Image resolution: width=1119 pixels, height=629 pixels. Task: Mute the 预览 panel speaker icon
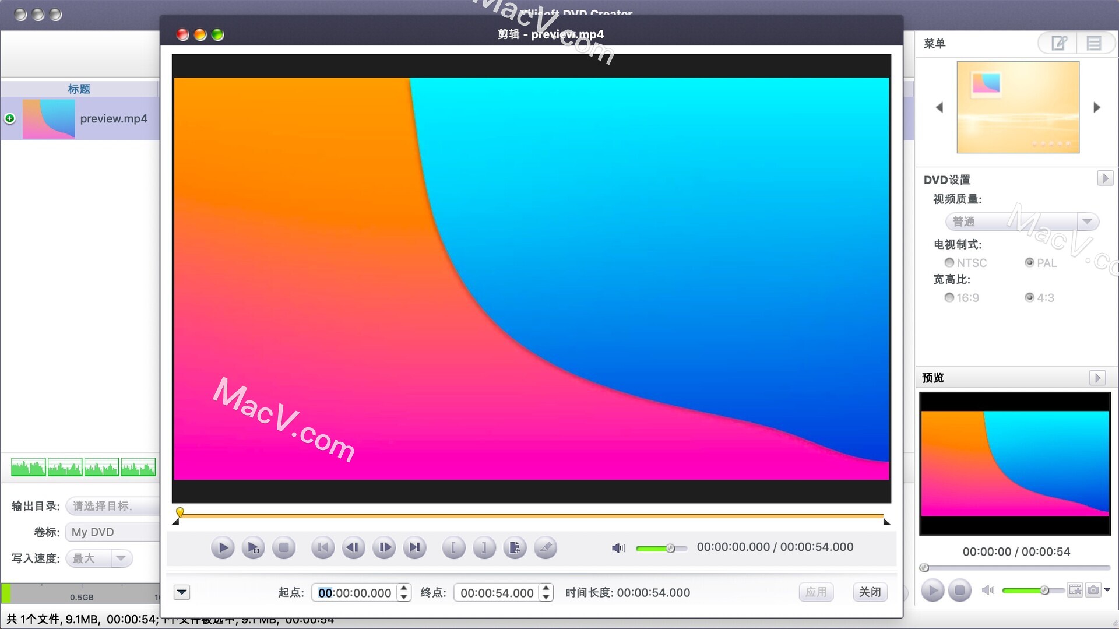pos(988,591)
